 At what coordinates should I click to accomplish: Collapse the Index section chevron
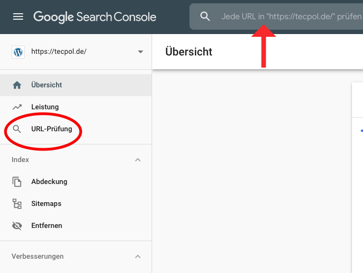click(138, 160)
